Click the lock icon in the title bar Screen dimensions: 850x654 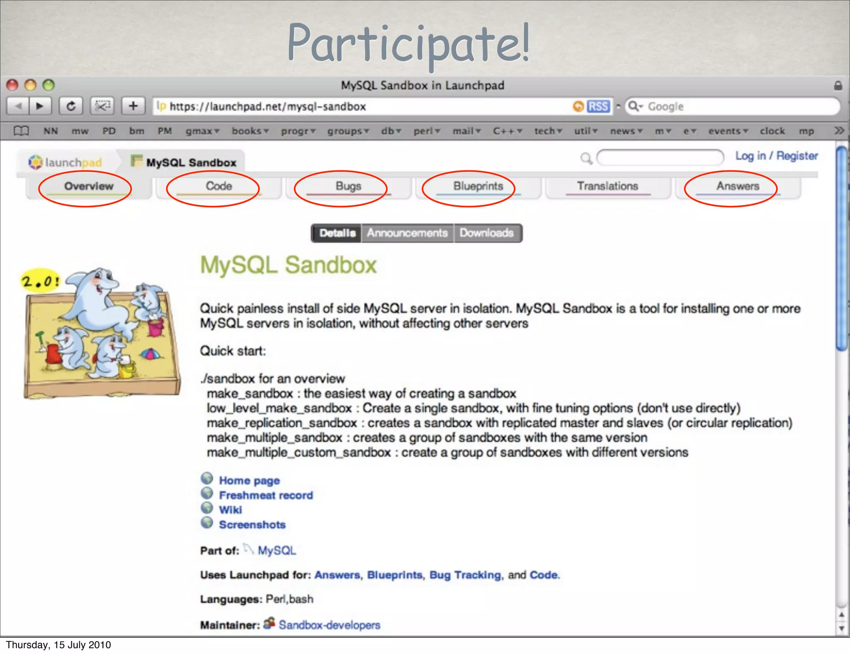tap(838, 86)
